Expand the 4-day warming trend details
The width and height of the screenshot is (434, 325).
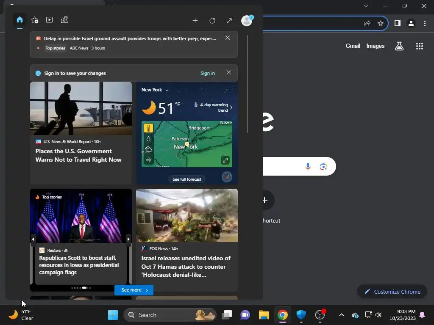(x=213, y=107)
